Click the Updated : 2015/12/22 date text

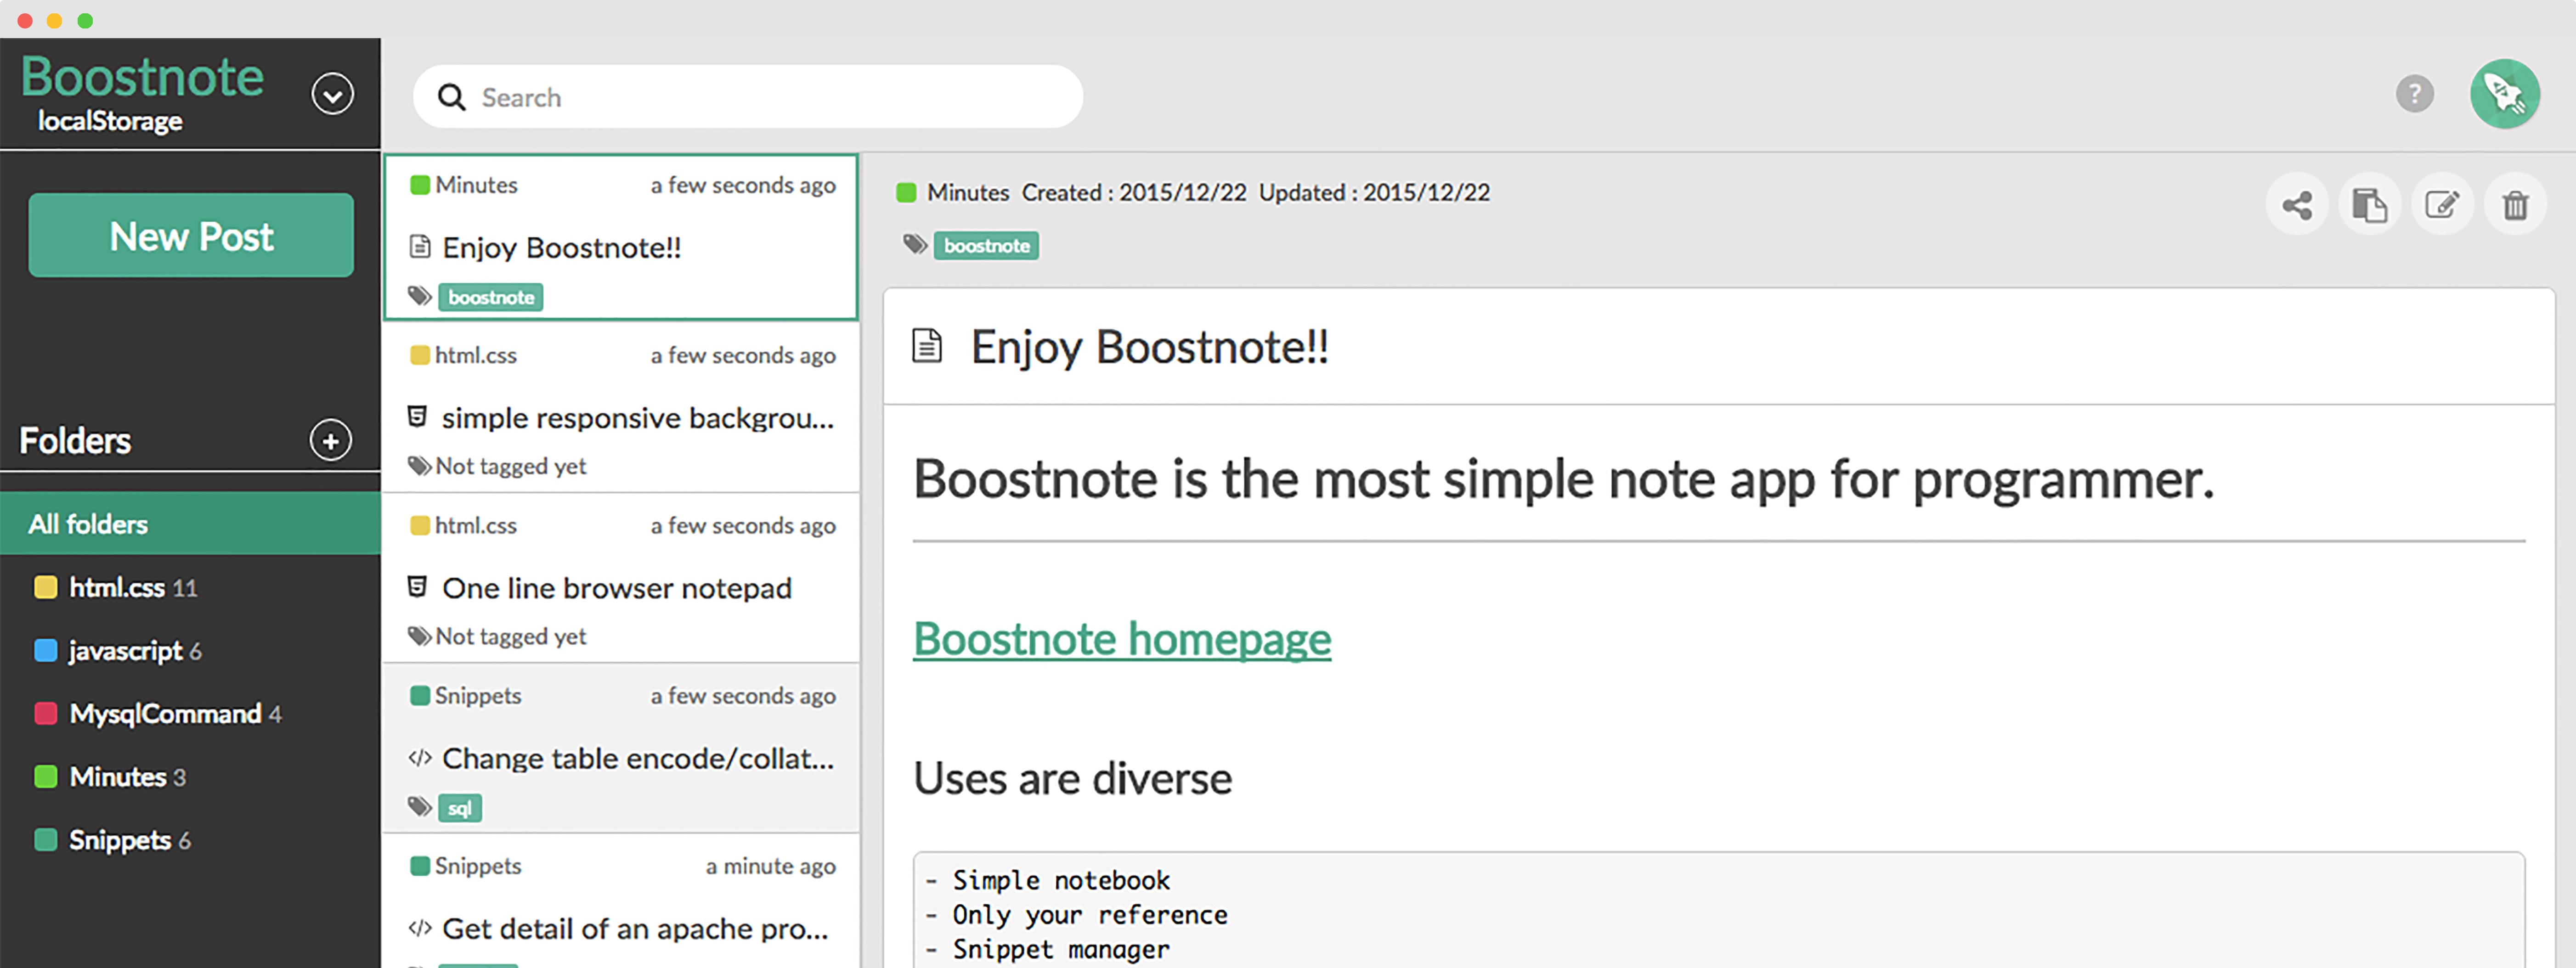click(x=1374, y=192)
